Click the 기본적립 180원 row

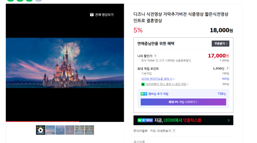[x=183, y=74]
